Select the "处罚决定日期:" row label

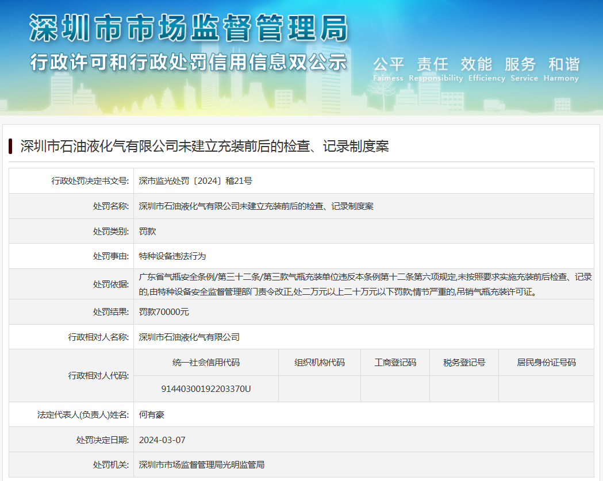[103, 440]
